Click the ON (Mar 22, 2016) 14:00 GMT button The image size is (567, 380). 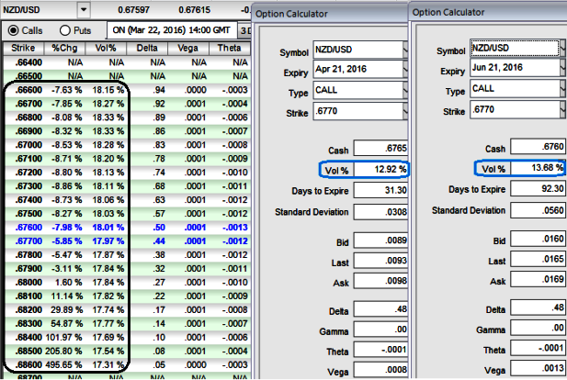click(x=172, y=30)
